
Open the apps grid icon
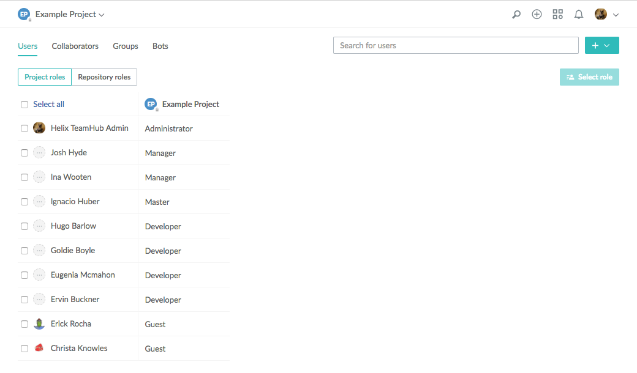(557, 15)
